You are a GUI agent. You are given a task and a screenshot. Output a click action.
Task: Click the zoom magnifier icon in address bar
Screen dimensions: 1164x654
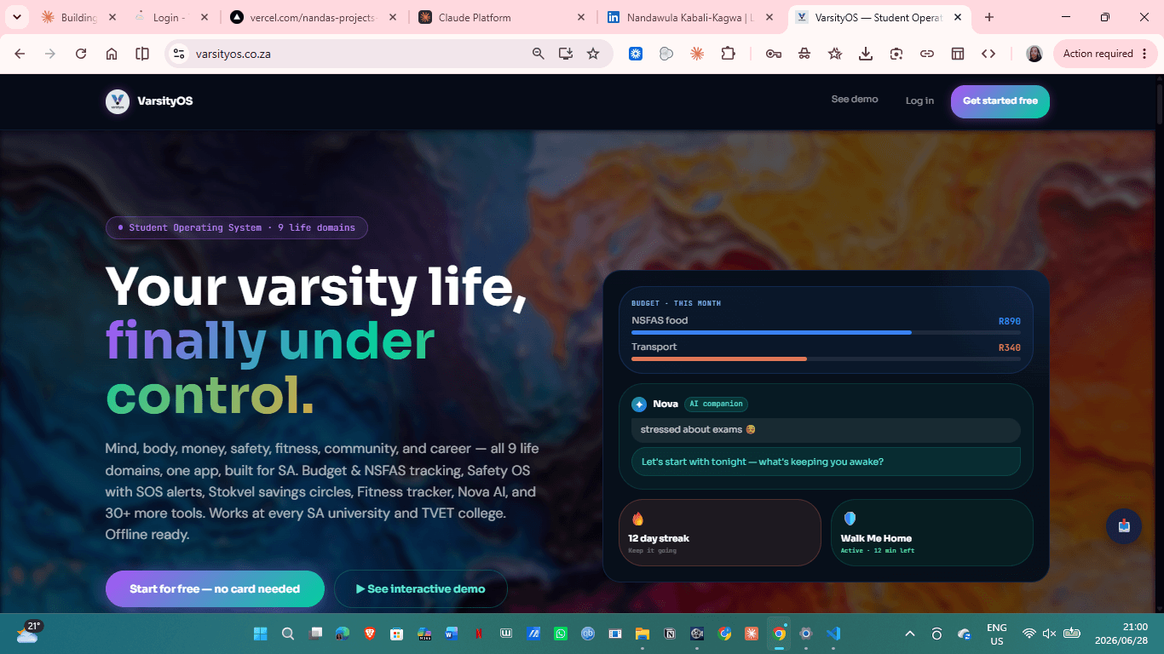pyautogui.click(x=538, y=54)
